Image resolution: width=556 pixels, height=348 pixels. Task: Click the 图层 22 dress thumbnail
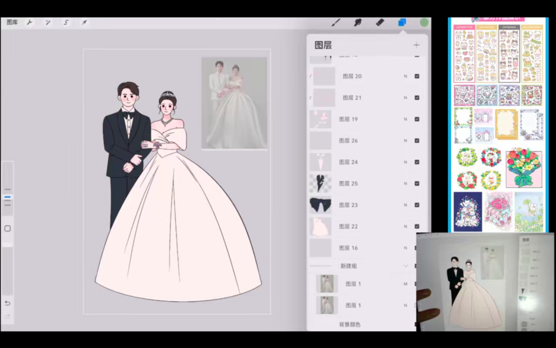click(x=320, y=226)
